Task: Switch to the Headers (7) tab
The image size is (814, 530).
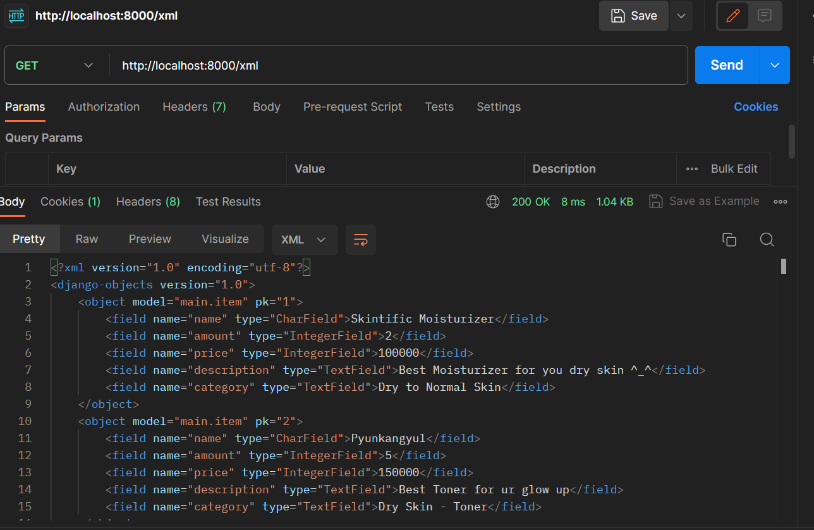Action: click(194, 107)
